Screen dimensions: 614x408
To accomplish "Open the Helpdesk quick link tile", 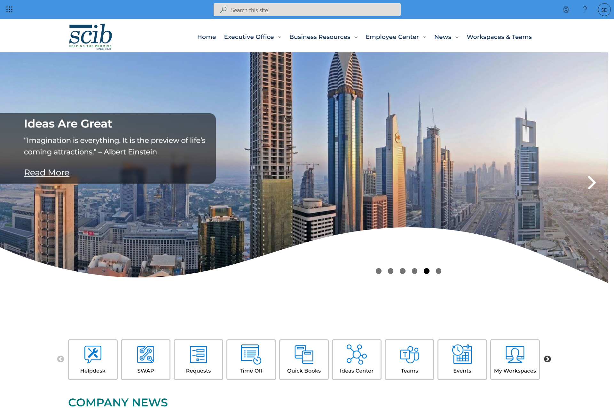I will tap(93, 359).
